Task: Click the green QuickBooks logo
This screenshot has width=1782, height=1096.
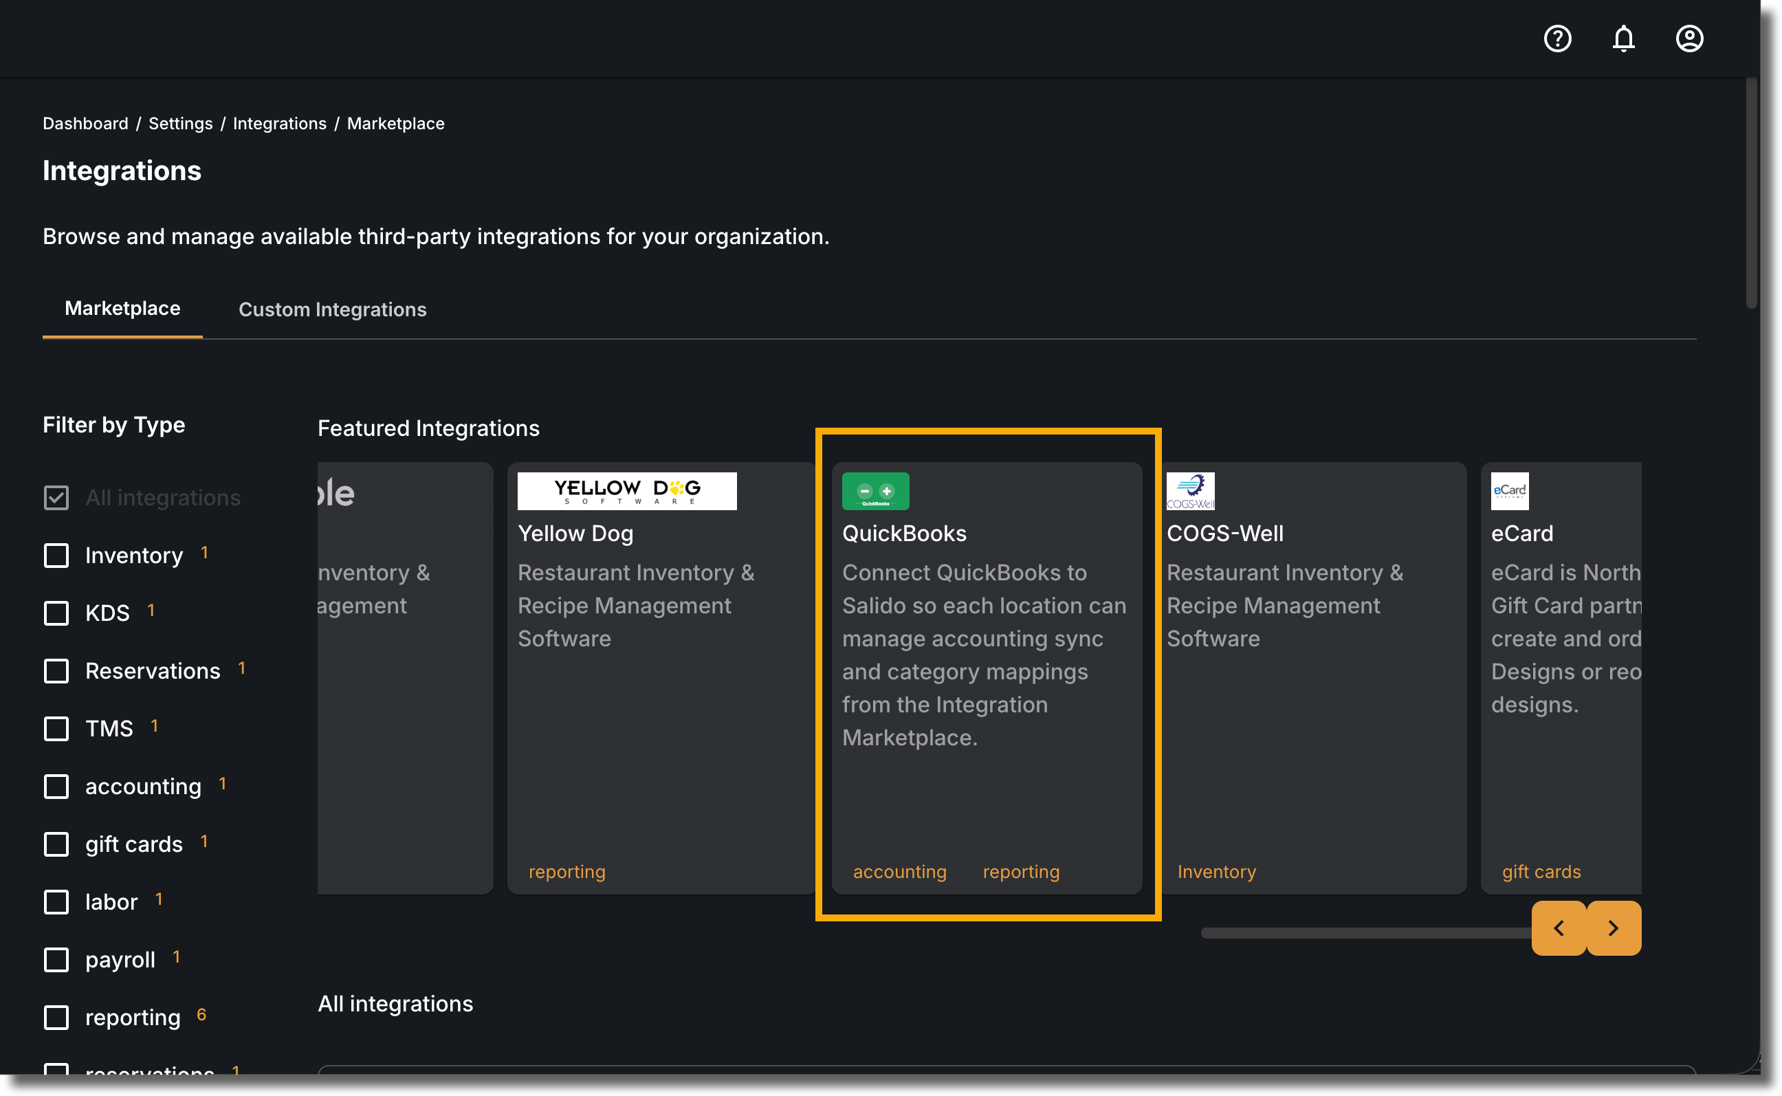Action: [875, 491]
